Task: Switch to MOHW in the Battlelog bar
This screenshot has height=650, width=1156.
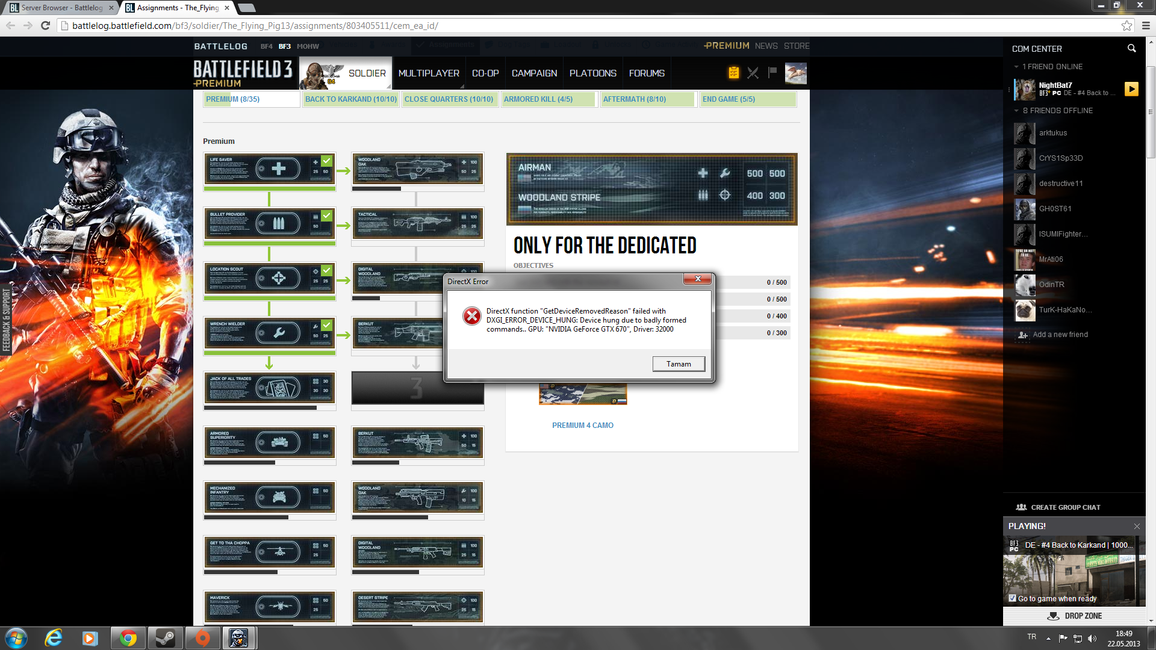Action: coord(308,46)
